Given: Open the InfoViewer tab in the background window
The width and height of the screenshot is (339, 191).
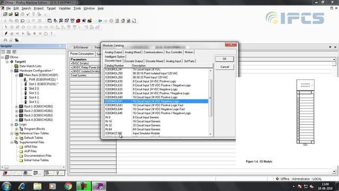Looking at the screenshot, I should pyautogui.click(x=81, y=47).
